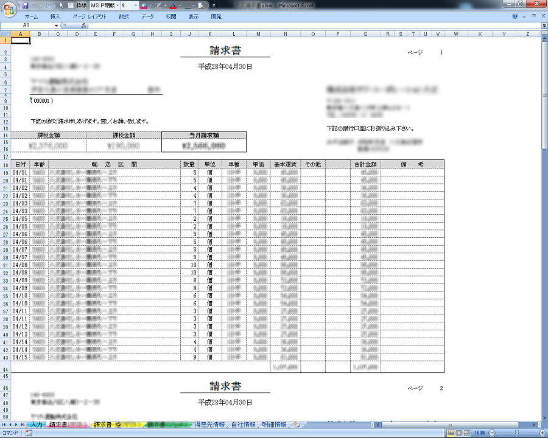Click the insert function fx icon
The width and height of the screenshot is (548, 438).
(84, 26)
